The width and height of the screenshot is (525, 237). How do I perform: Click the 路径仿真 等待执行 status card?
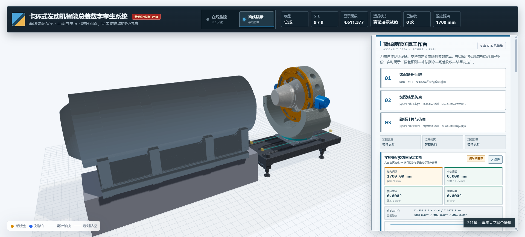(485, 142)
